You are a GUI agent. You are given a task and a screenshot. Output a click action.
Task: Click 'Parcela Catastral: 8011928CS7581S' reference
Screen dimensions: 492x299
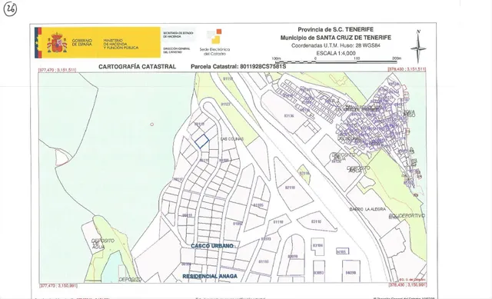(238, 67)
